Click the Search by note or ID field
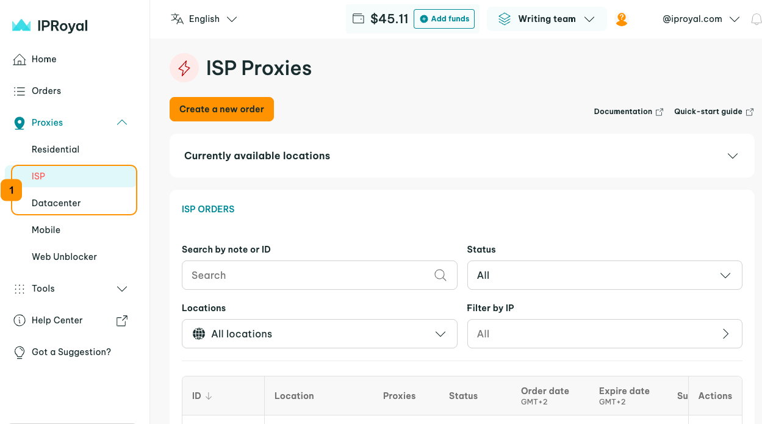762x424 pixels. click(308, 275)
